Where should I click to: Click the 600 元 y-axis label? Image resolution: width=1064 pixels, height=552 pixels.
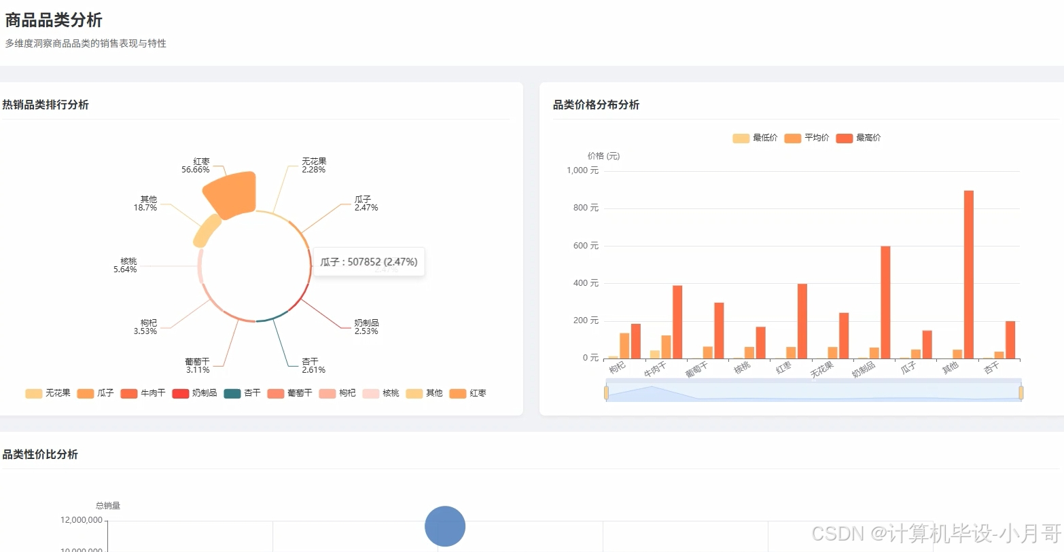coord(586,246)
